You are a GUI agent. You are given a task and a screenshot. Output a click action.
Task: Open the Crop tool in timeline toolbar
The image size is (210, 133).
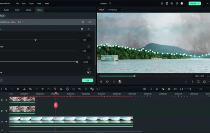30,89
